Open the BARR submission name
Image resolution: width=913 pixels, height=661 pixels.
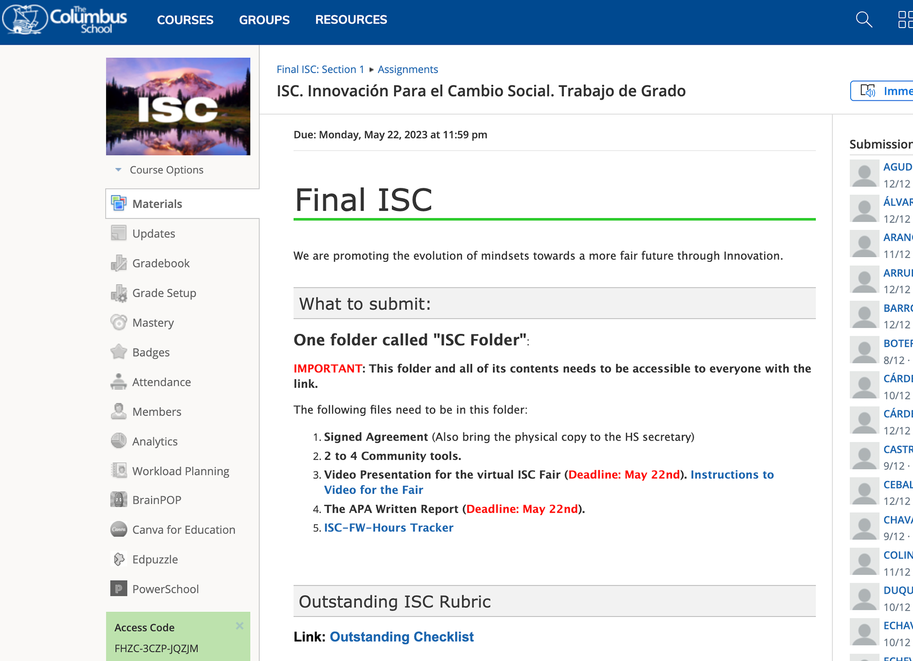(898, 308)
